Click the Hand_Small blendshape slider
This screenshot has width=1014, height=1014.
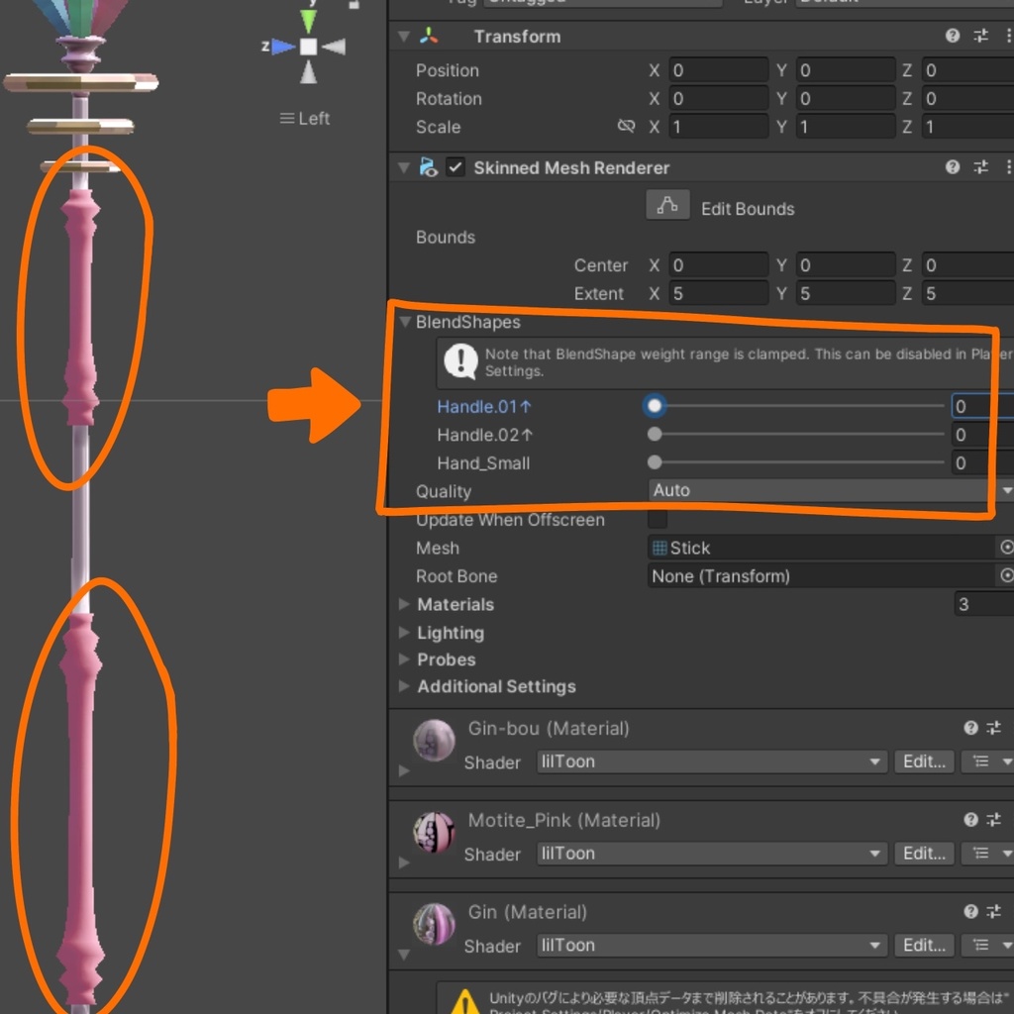[654, 462]
